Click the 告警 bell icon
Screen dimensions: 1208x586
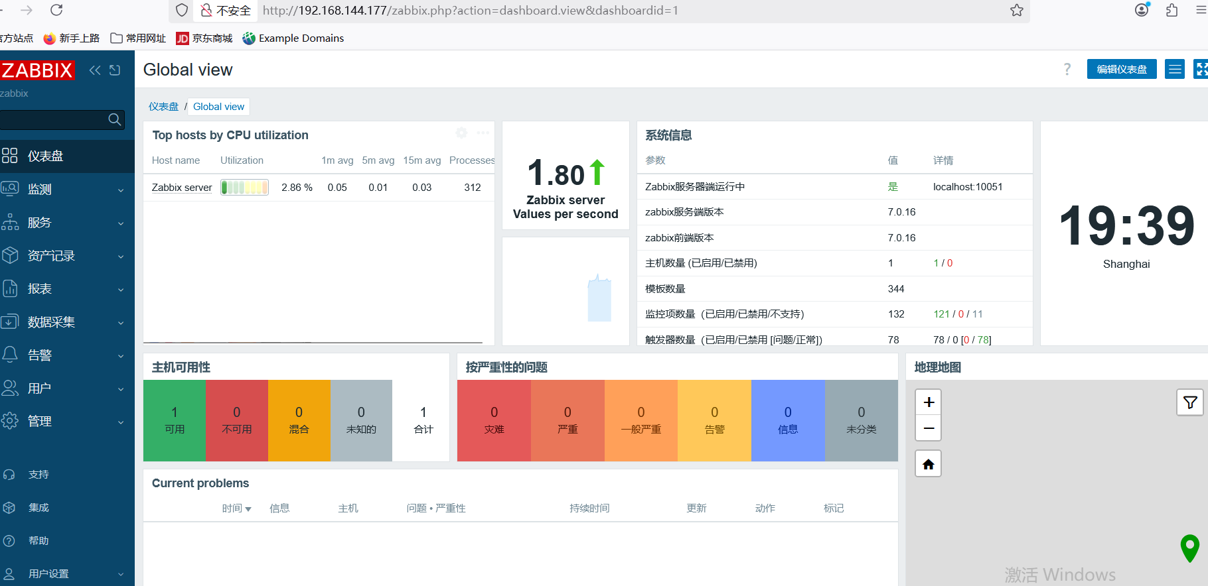point(10,355)
